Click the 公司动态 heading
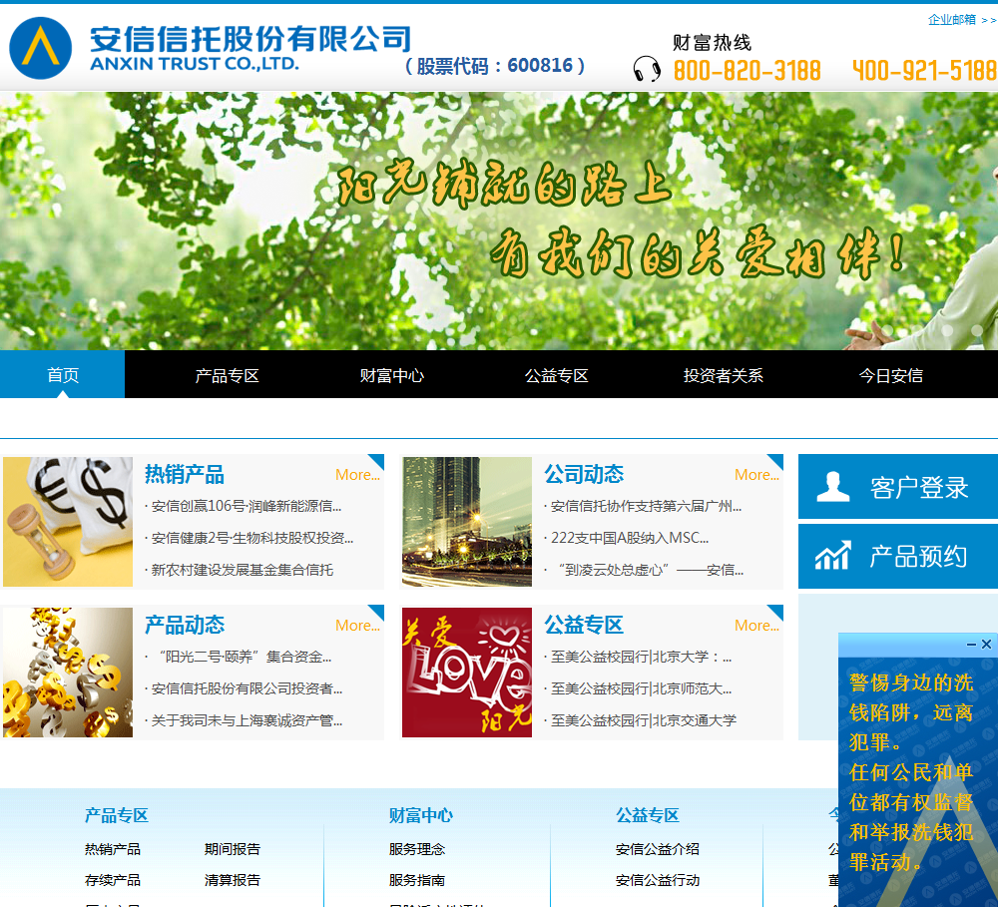 tap(584, 474)
